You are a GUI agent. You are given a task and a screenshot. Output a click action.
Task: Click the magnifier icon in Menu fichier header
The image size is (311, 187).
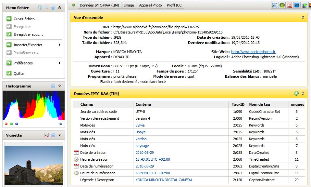pyautogui.click(x=46, y=7)
